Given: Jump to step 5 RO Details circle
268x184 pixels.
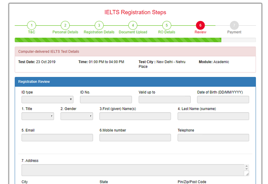Looking at the screenshot, I should coord(166,25).
